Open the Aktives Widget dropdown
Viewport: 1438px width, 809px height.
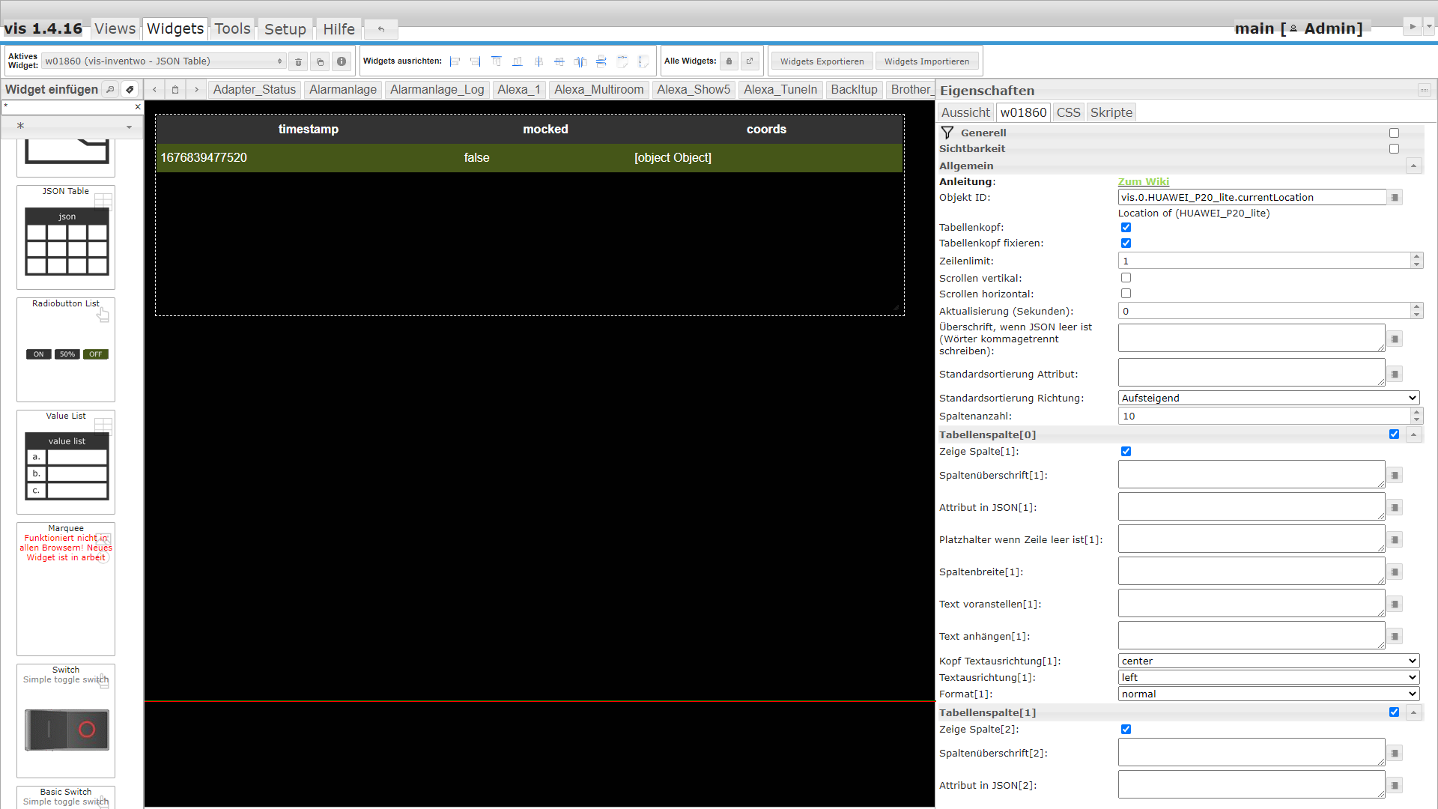(164, 61)
